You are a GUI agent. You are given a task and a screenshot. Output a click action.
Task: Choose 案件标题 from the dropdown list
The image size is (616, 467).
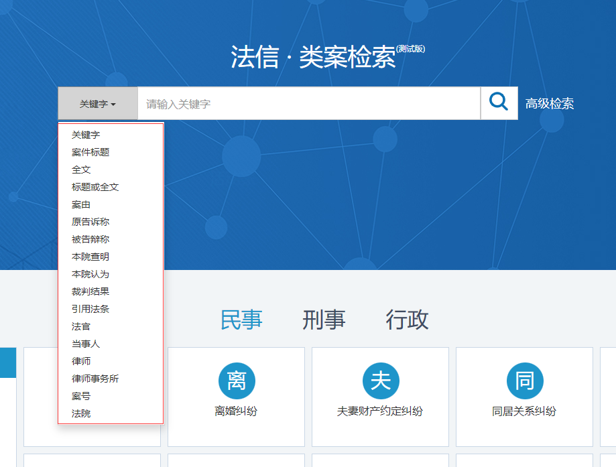click(90, 152)
